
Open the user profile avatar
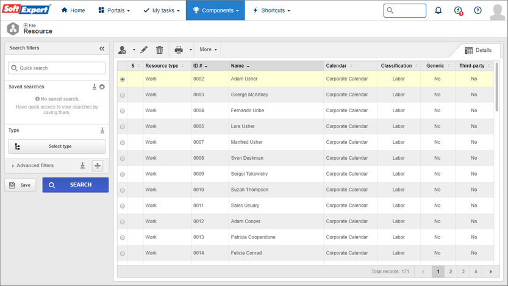(x=497, y=12)
